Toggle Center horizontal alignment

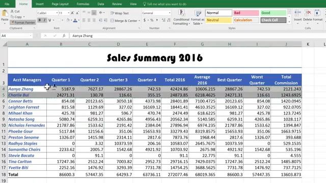89,20
